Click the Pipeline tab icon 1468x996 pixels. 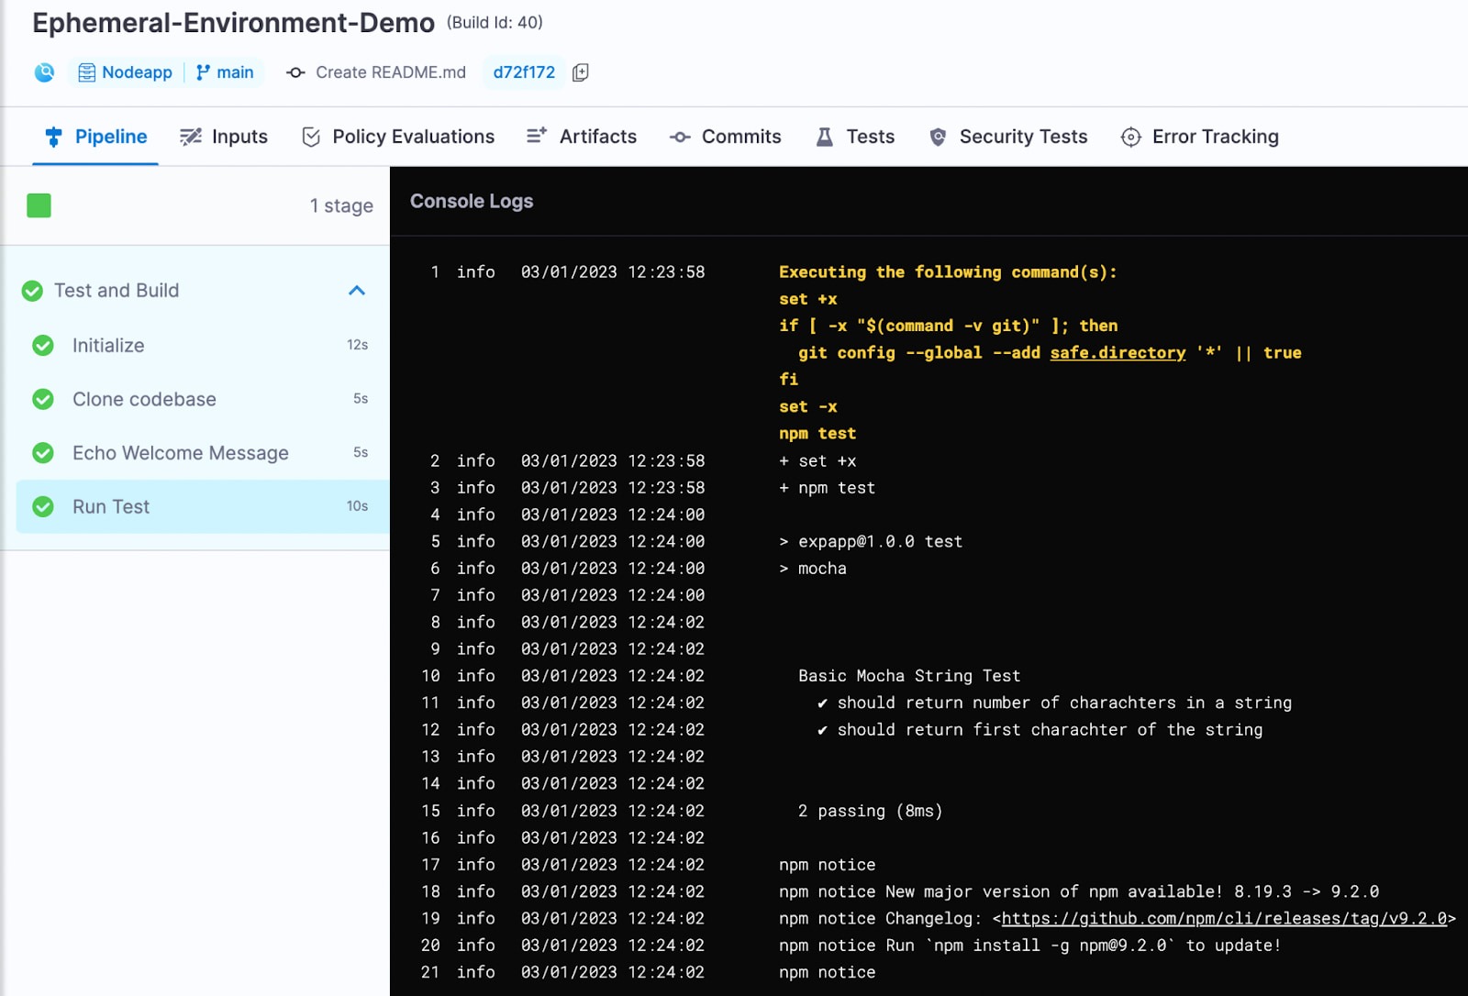coord(53,137)
